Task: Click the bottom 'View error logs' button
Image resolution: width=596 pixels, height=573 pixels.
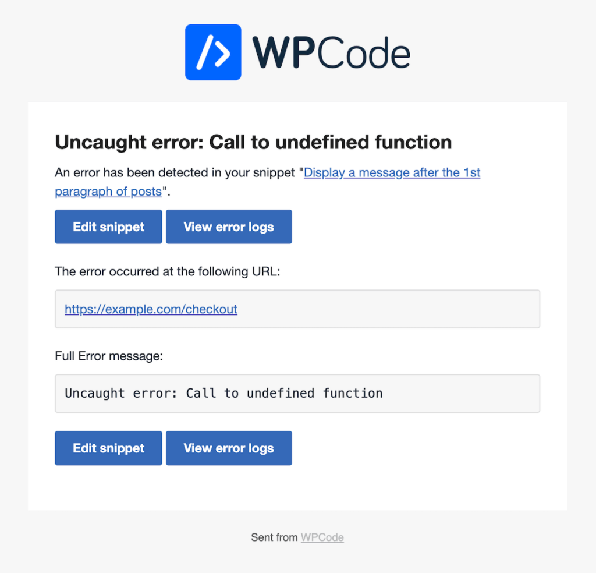Action: click(228, 448)
